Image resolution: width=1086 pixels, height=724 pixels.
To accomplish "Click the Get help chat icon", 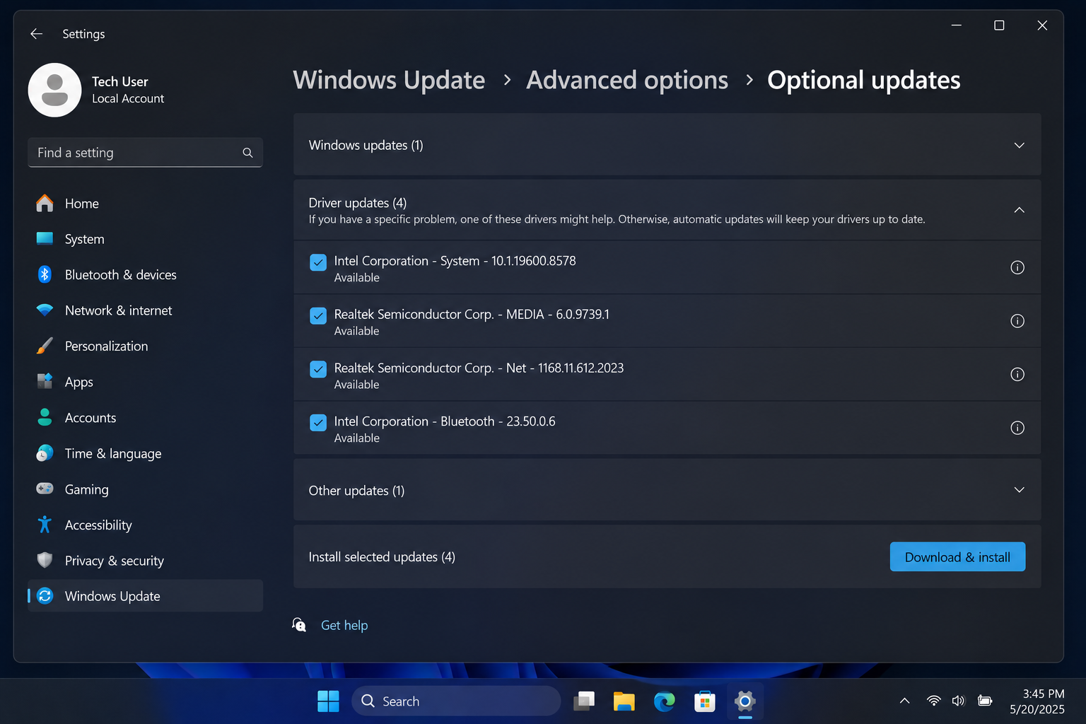I will (299, 625).
